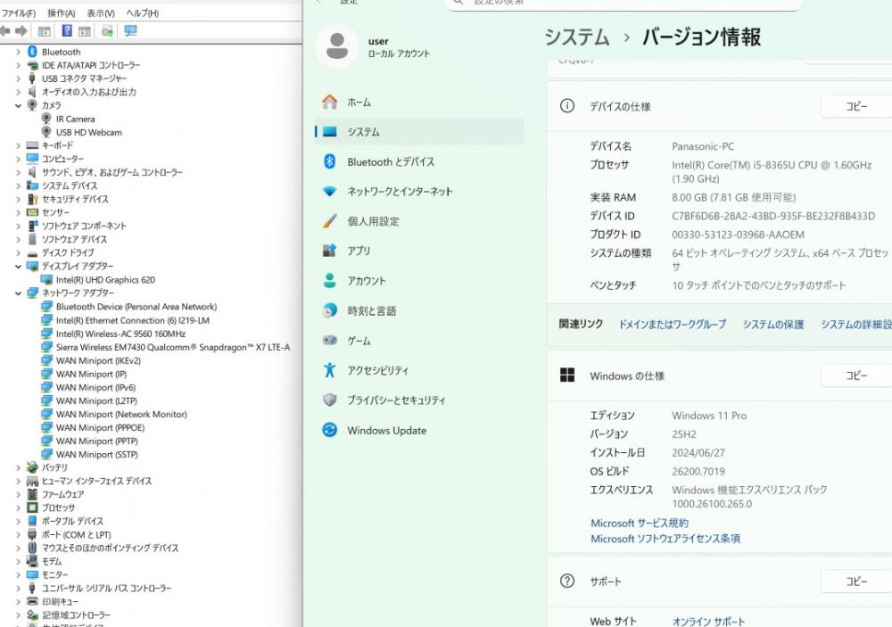Click the Help question mark toolbar icon
This screenshot has height=627, width=892.
67,31
